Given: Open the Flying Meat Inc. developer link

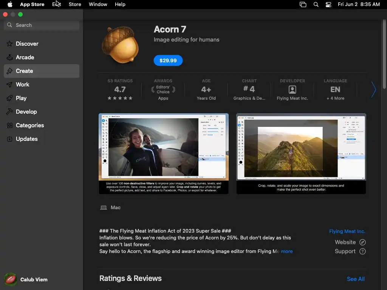Looking at the screenshot, I should 347,231.
